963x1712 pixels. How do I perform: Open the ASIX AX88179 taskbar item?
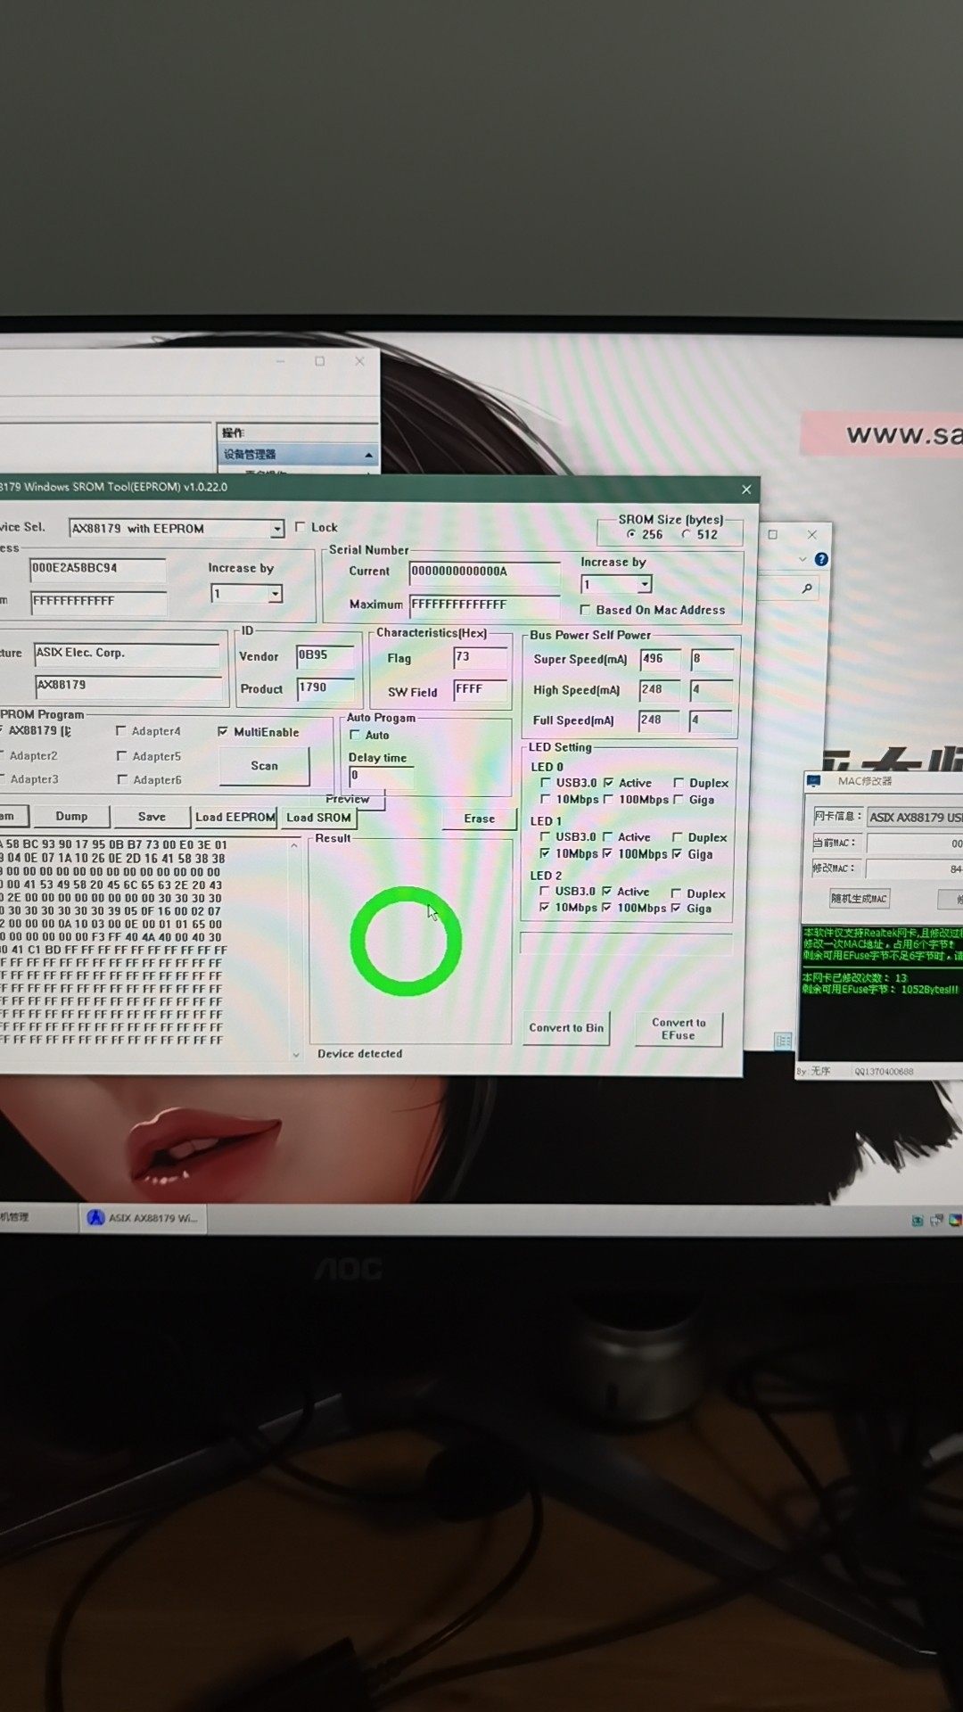[144, 1218]
